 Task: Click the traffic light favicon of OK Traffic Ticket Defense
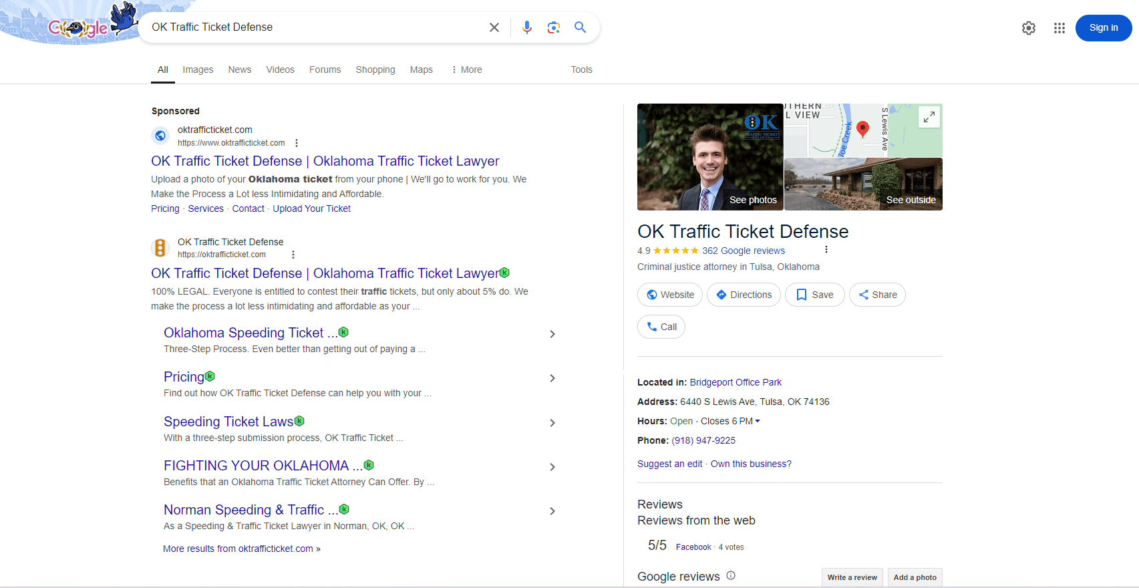[x=160, y=248]
